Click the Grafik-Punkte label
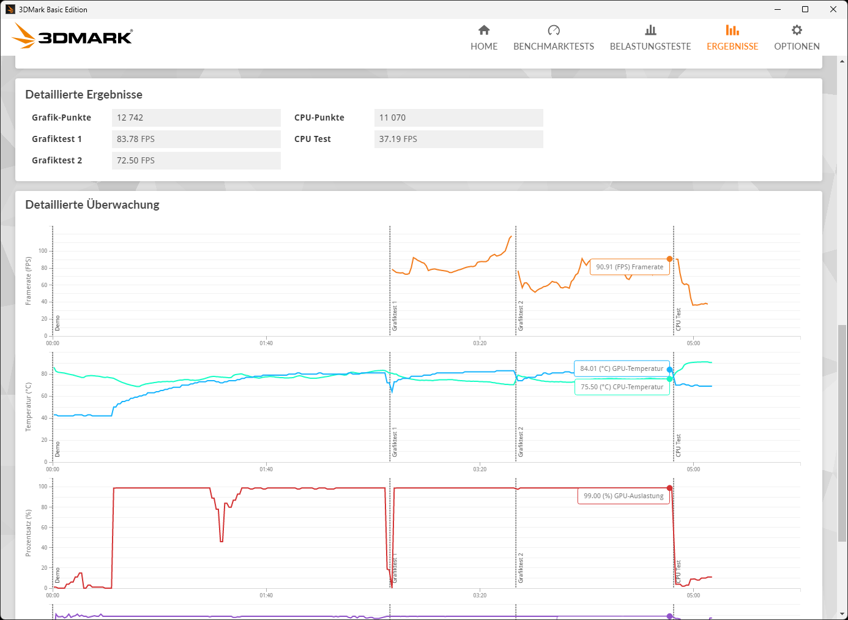This screenshot has height=620, width=848. point(61,118)
